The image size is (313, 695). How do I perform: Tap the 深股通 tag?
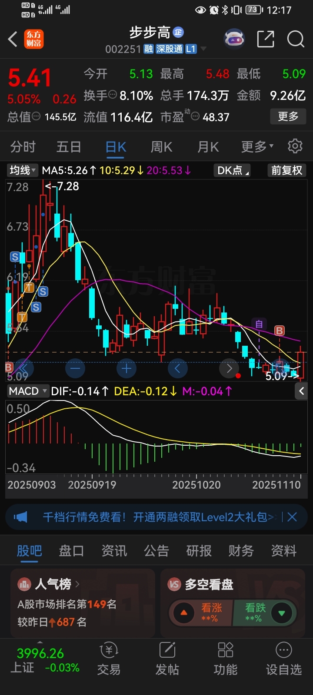tap(170, 49)
